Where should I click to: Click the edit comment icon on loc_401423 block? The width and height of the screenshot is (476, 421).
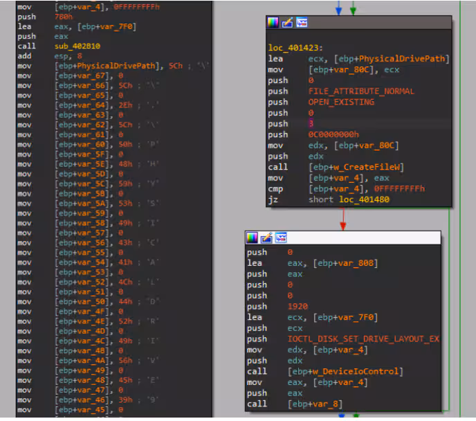tap(287, 23)
